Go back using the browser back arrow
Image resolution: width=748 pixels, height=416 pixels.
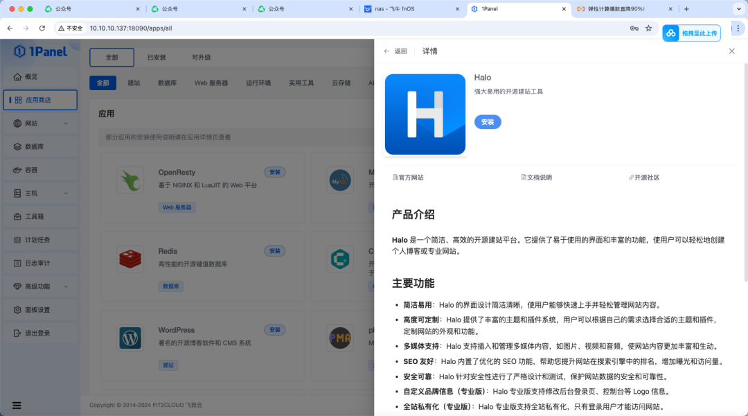[10, 28]
